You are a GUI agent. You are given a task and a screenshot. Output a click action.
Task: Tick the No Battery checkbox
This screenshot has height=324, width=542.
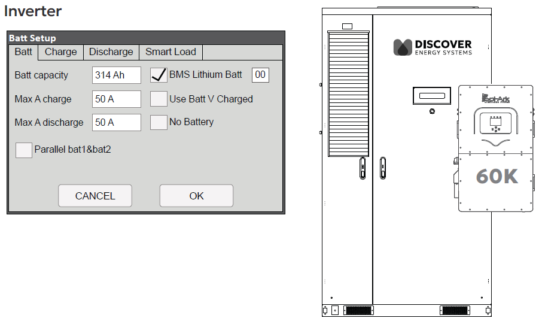[x=159, y=122]
